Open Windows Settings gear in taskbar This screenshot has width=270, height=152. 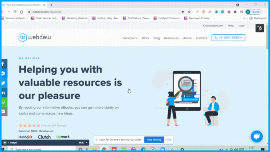(x=182, y=149)
